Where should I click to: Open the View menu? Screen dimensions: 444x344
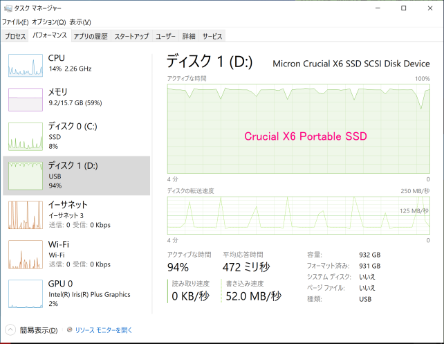[x=80, y=22]
